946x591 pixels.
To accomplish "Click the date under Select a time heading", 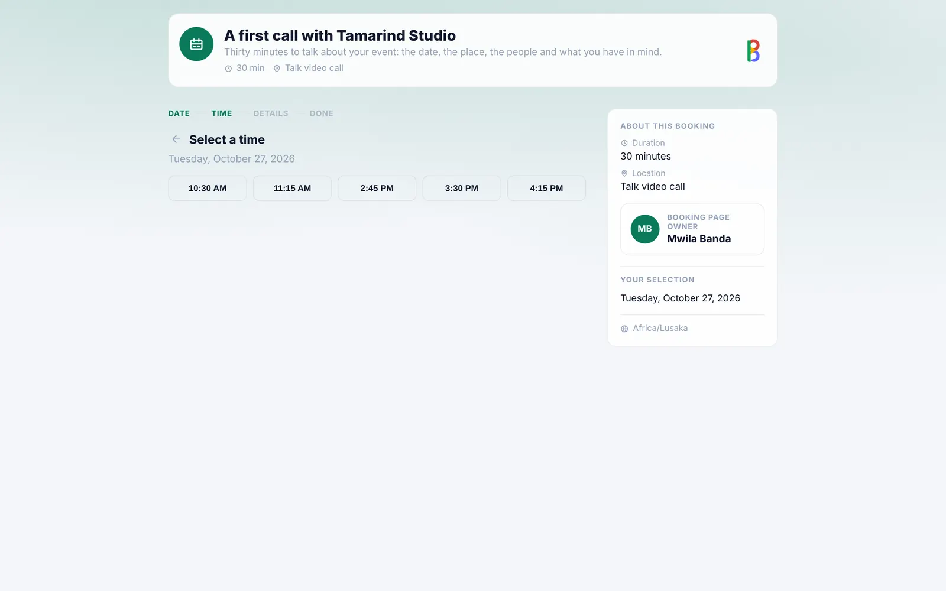I will [232, 158].
